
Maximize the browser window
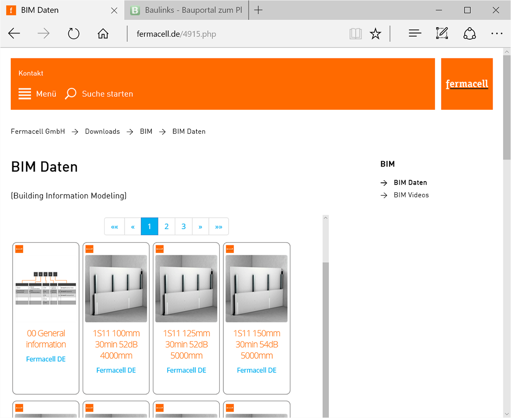[467, 10]
